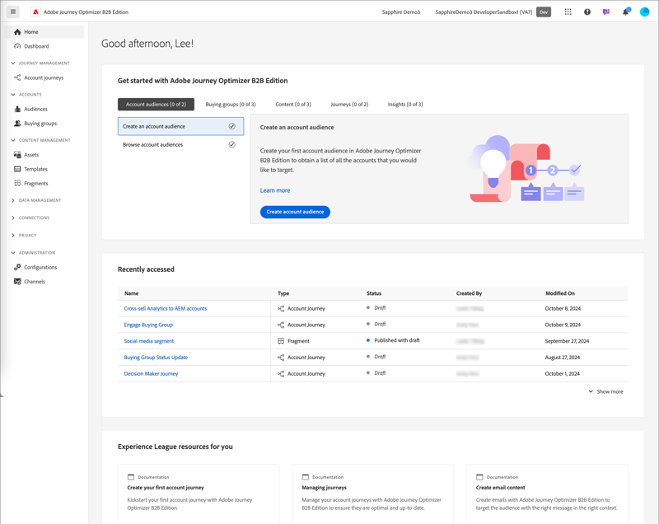Open the help question mark icon
659x524 pixels.
(x=587, y=12)
